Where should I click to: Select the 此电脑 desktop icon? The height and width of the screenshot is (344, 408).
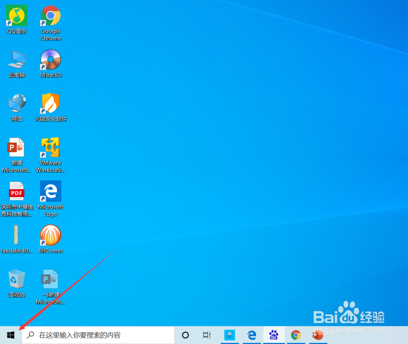coord(17,64)
